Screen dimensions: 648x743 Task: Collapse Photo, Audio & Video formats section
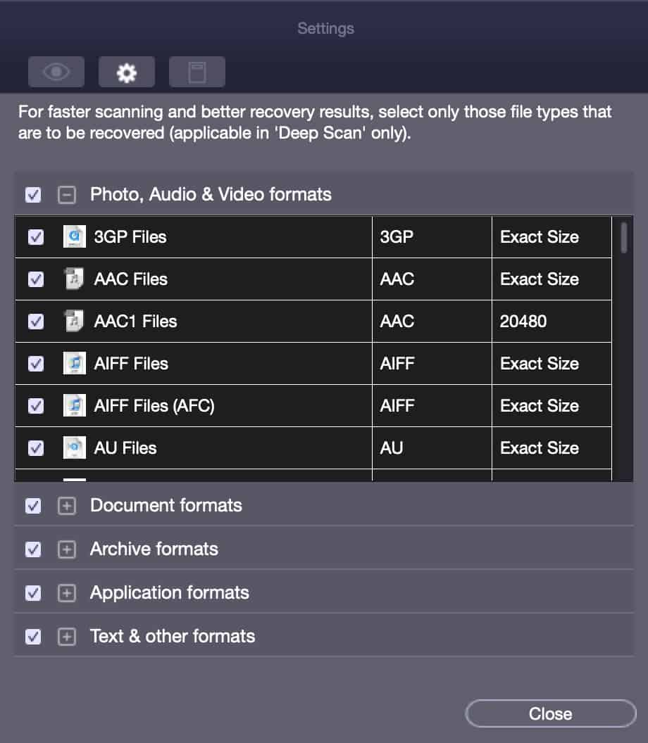pyautogui.click(x=66, y=195)
